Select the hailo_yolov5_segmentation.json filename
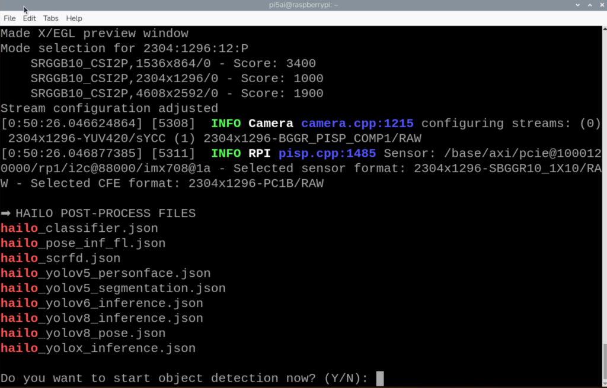607x388 pixels. (113, 288)
